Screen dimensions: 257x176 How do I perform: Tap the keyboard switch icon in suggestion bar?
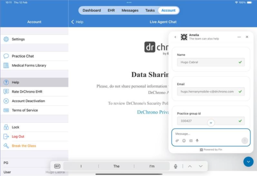57,166
